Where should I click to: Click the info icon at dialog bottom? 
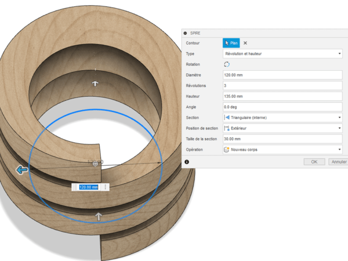click(x=187, y=162)
